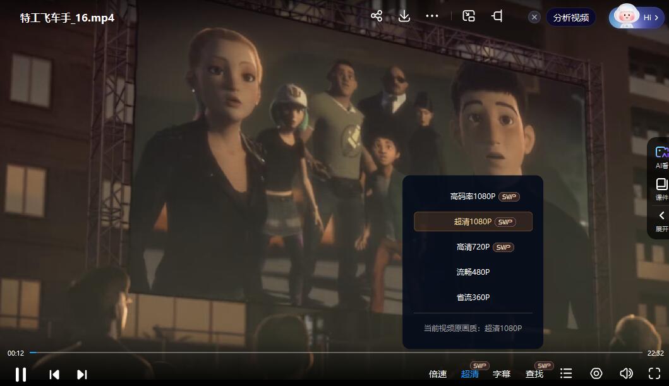
Task: Enter fullscreen mode
Action: point(654,373)
